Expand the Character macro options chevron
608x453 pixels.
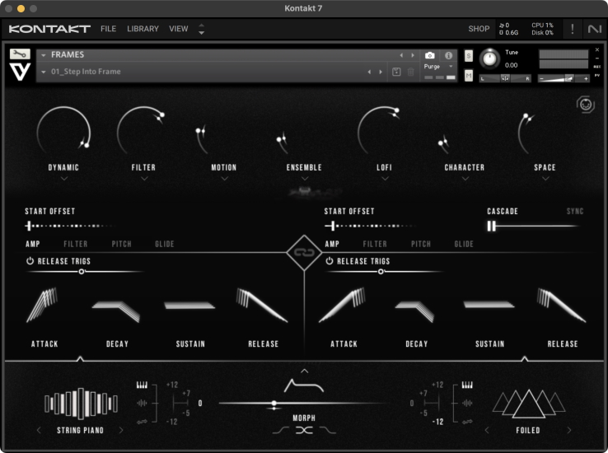[x=465, y=179]
